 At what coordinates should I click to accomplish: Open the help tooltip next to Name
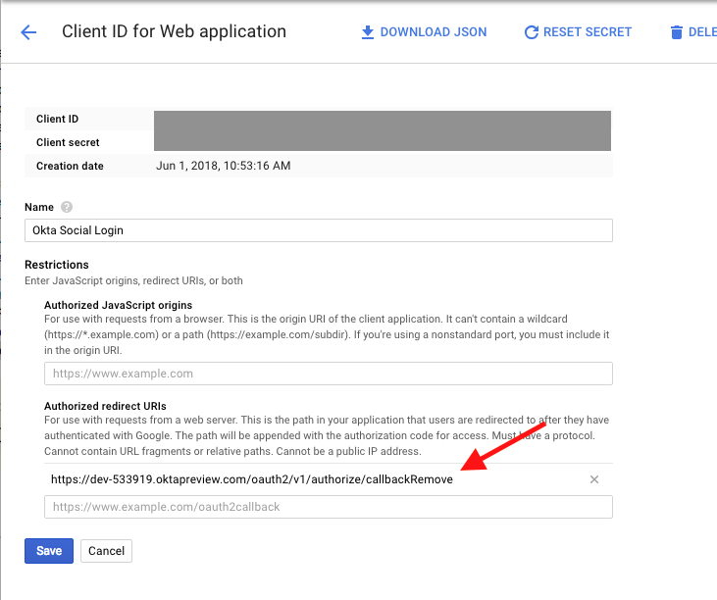coord(67,207)
